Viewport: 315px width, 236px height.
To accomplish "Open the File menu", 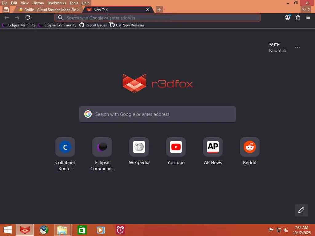I will [x=4, y=3].
